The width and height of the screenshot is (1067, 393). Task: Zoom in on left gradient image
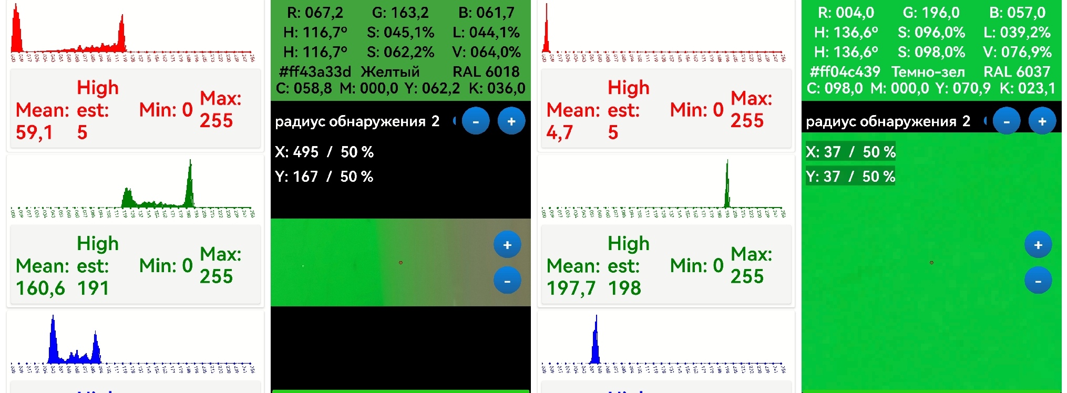point(507,245)
